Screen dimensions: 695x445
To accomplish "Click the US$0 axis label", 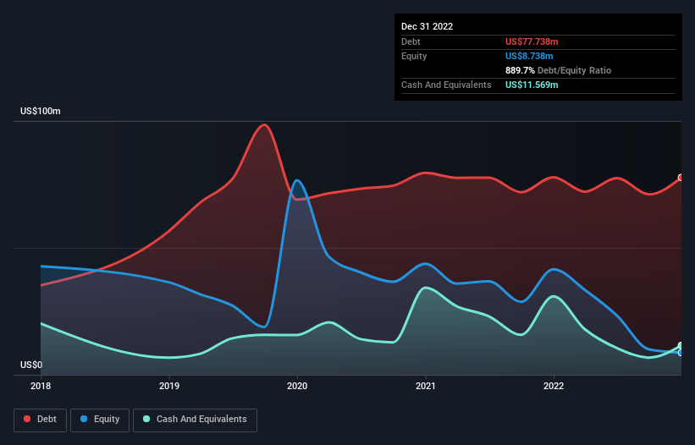I will [31, 365].
